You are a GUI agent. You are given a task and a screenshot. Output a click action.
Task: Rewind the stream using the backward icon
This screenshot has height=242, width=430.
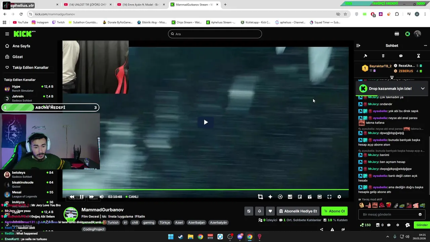[x=72, y=197]
